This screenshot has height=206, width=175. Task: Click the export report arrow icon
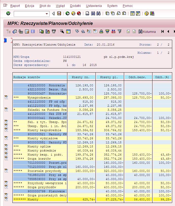coord(42,31)
